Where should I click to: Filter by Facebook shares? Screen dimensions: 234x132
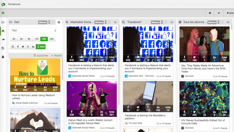point(18,47)
